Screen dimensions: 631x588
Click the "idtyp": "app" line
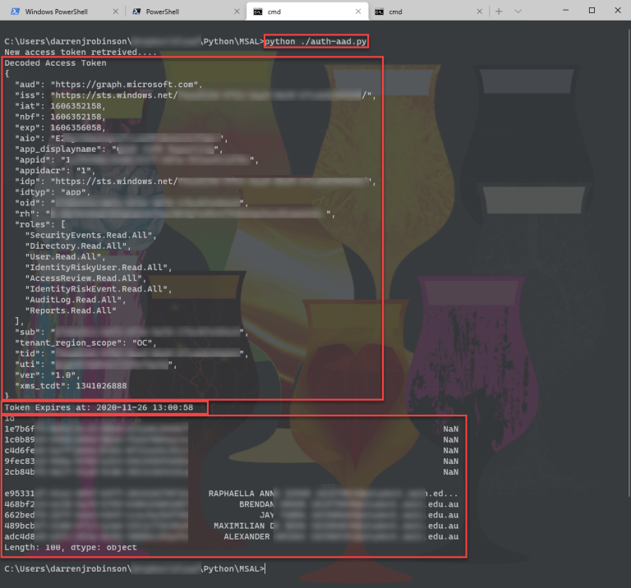pos(53,192)
